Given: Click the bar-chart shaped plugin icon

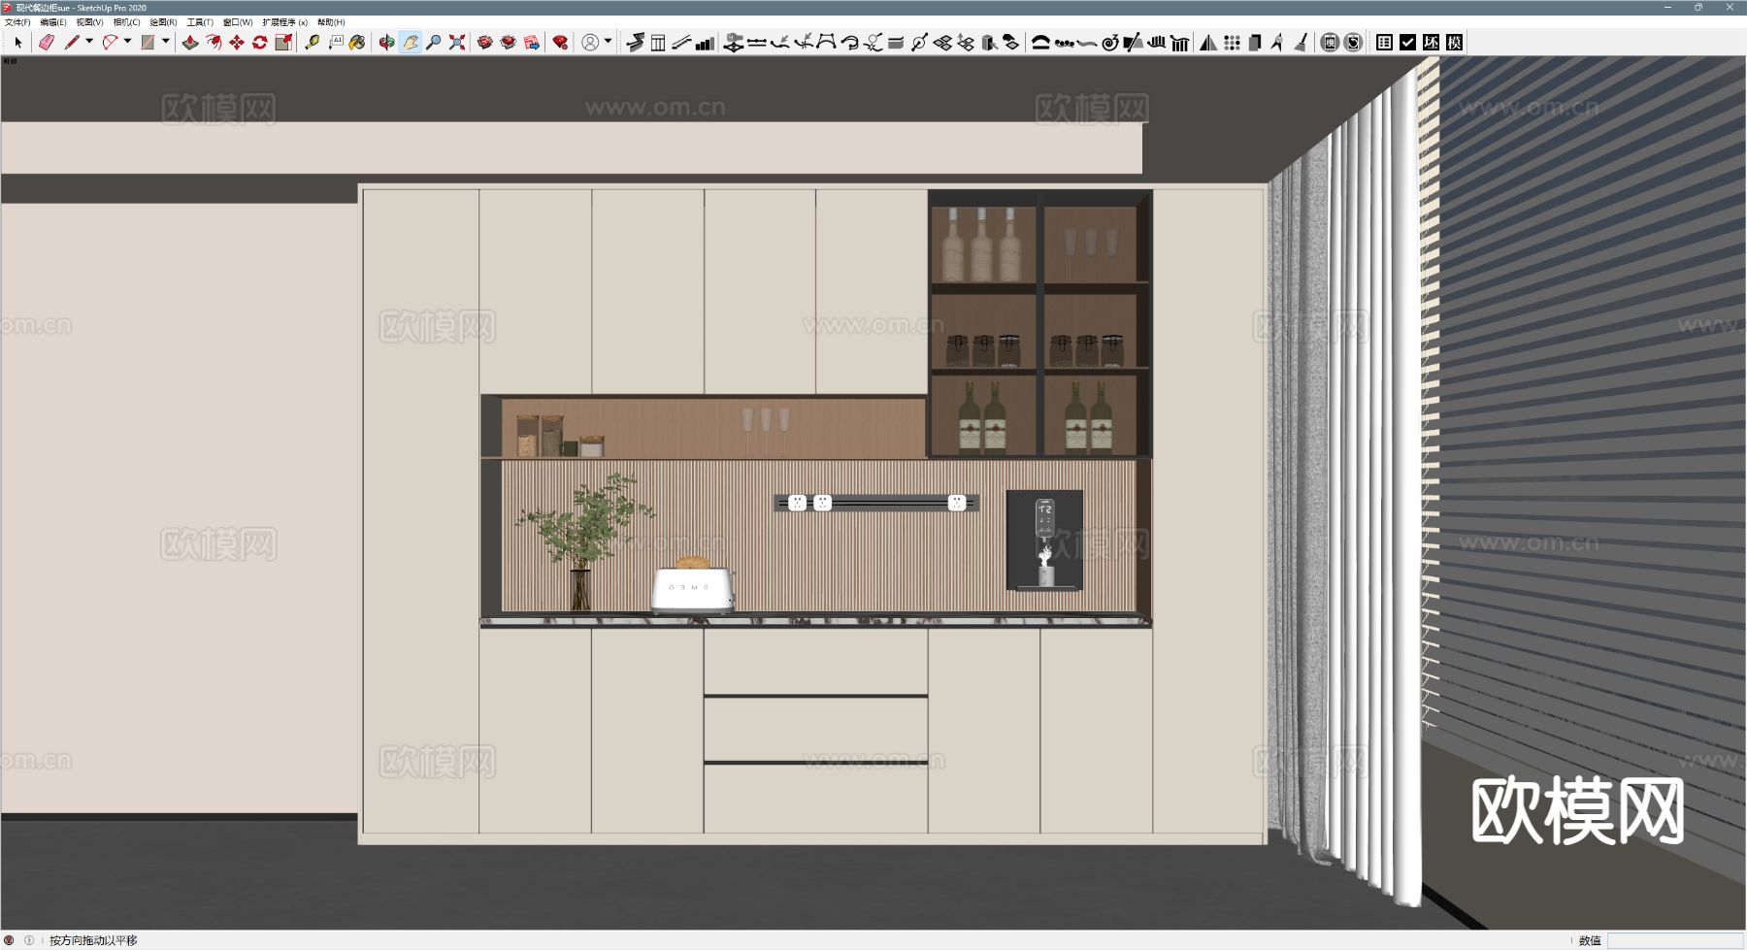Looking at the screenshot, I should [x=706, y=42].
